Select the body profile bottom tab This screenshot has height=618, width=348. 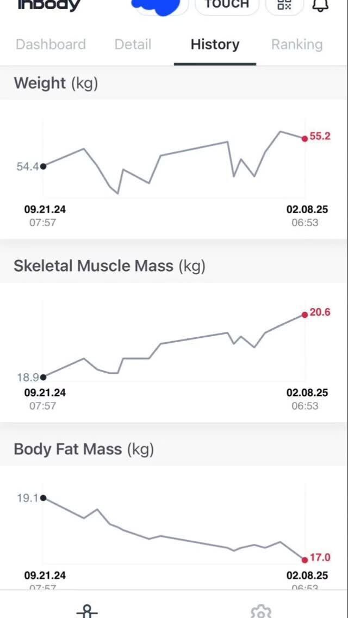tap(87, 611)
